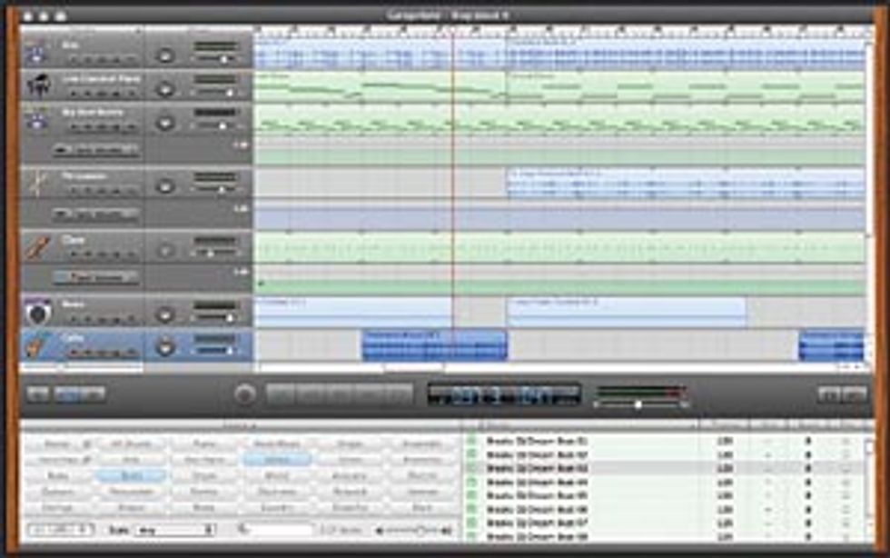Sort loop results by the Tempo column
The image size is (890, 558).
point(725,425)
